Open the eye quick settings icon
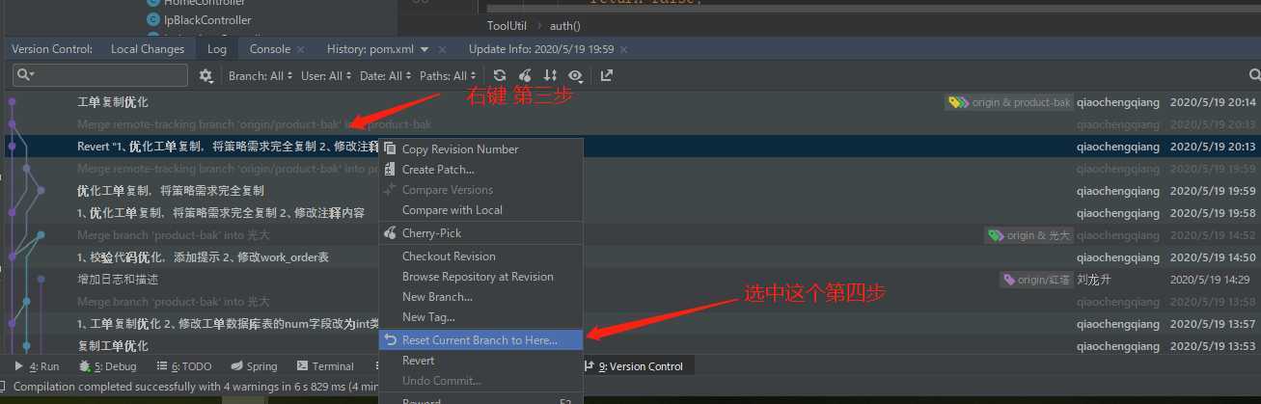This screenshot has height=404, width=1261. pyautogui.click(x=576, y=75)
